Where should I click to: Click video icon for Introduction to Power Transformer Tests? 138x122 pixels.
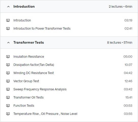click(x=8, y=29)
